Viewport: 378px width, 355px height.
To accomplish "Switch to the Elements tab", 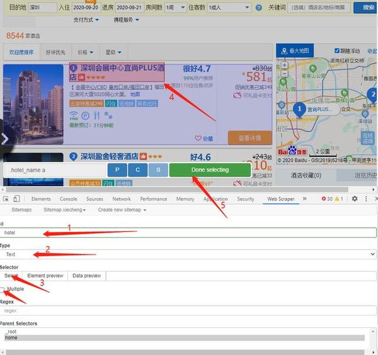I will pos(41,199).
